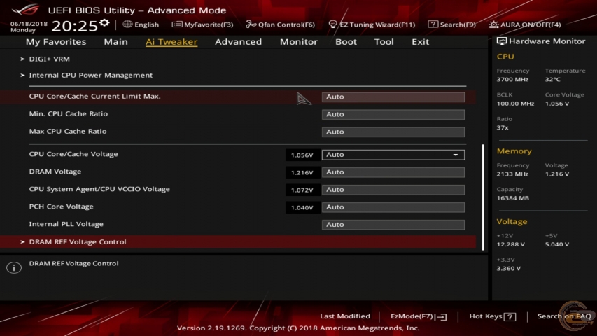The width and height of the screenshot is (597, 336).
Task: Toggle AURA ON/OFF(F4)
Action: [x=525, y=24]
